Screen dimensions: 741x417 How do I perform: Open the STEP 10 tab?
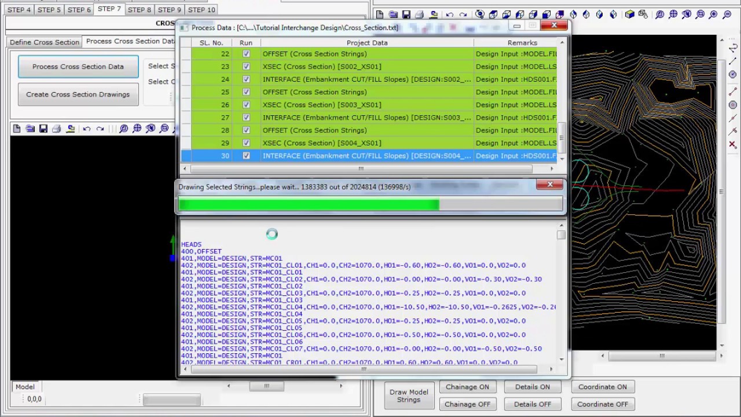click(201, 10)
